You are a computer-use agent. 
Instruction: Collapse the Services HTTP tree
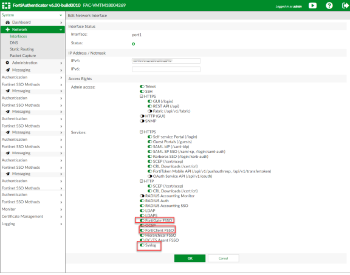142,181
